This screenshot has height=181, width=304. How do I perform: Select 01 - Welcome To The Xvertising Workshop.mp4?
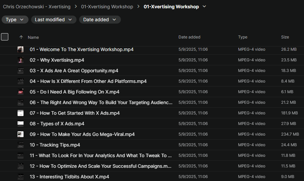tap(81, 49)
